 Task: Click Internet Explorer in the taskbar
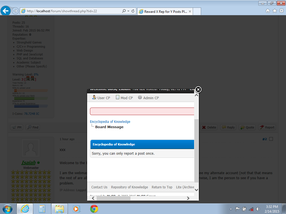25,209
